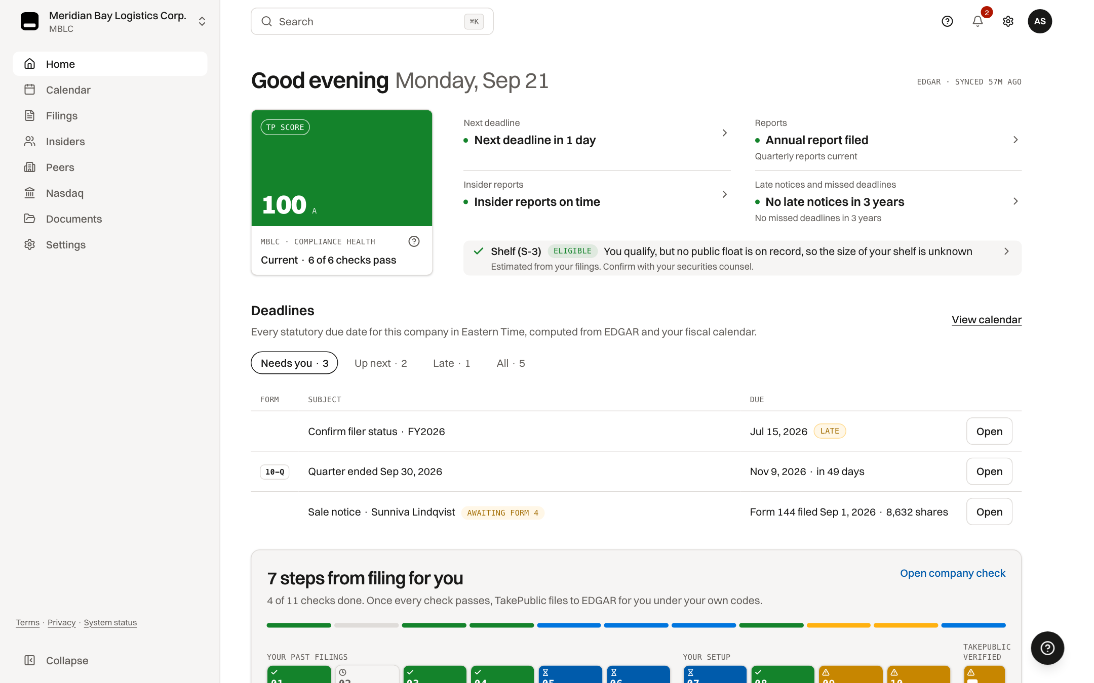This screenshot has height=683, width=1094.
Task: Open step 07 hourglass card
Action: point(715,674)
